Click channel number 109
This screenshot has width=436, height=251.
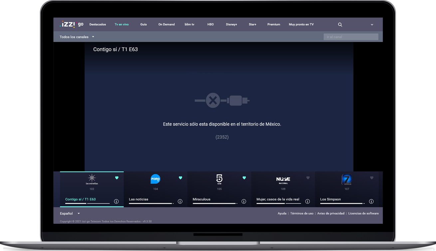coord(283,189)
